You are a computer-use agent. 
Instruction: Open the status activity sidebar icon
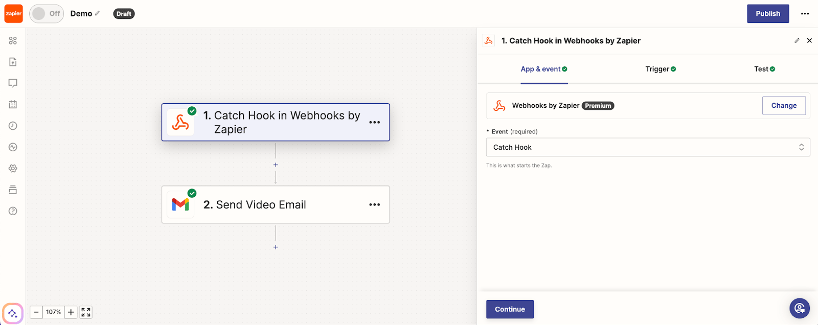click(x=13, y=147)
